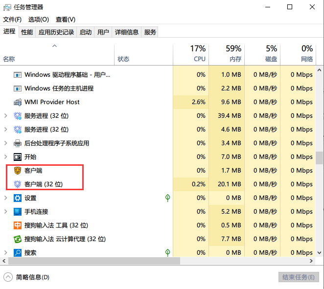The image size is (324, 289).
Task: Expand the 开始 process group
Action: (x=6, y=156)
